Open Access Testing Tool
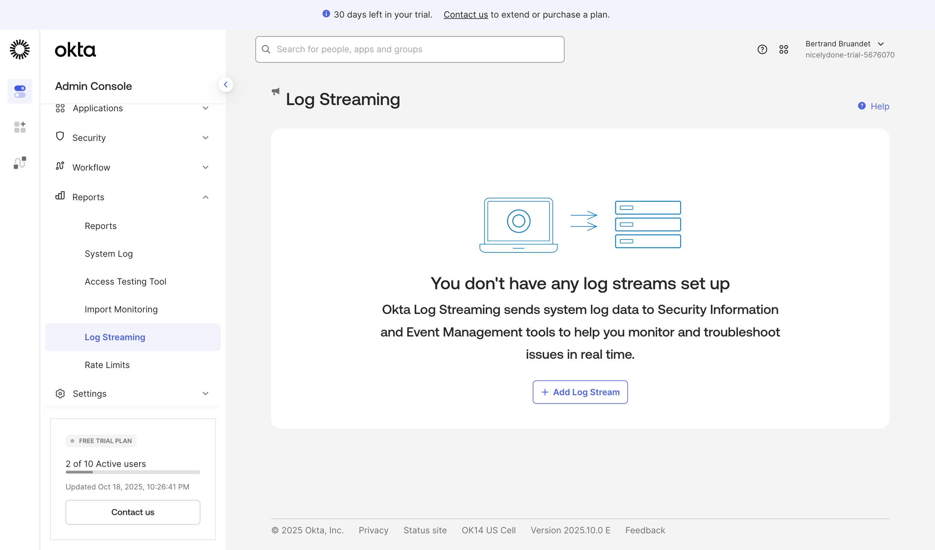 point(125,282)
